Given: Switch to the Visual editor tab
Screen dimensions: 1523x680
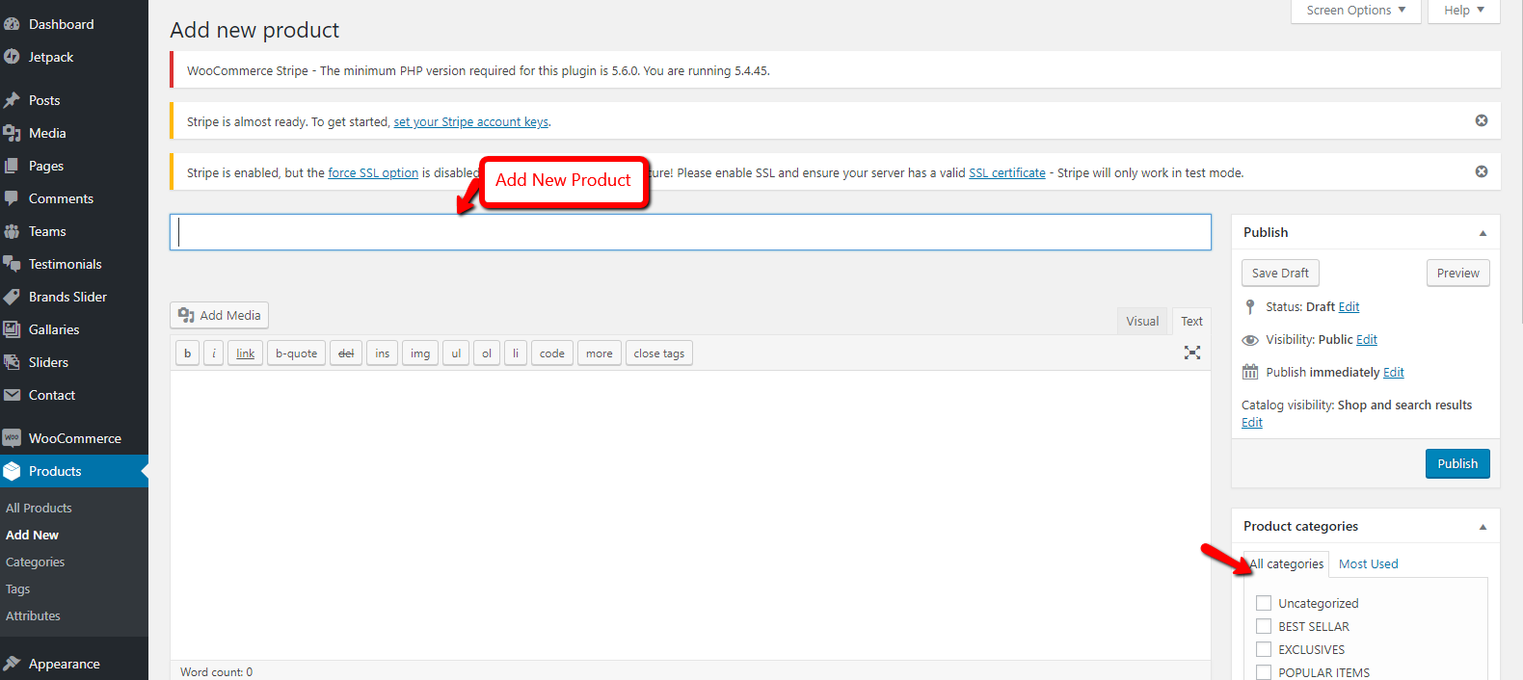Looking at the screenshot, I should [x=1142, y=321].
